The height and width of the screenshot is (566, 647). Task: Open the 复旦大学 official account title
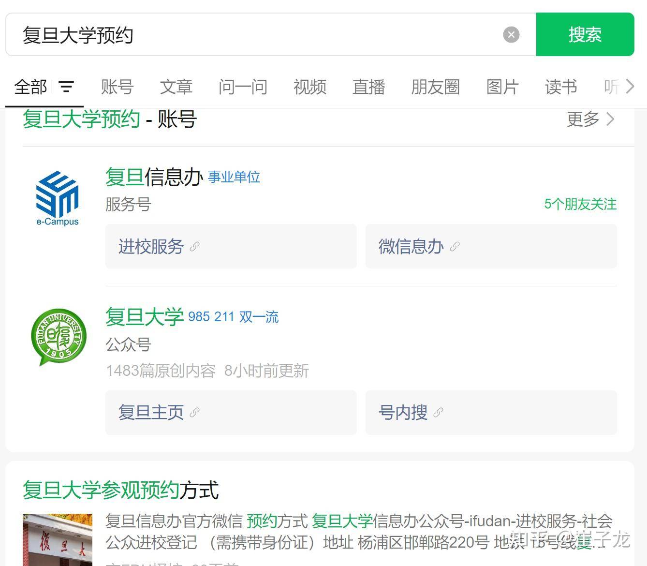145,317
